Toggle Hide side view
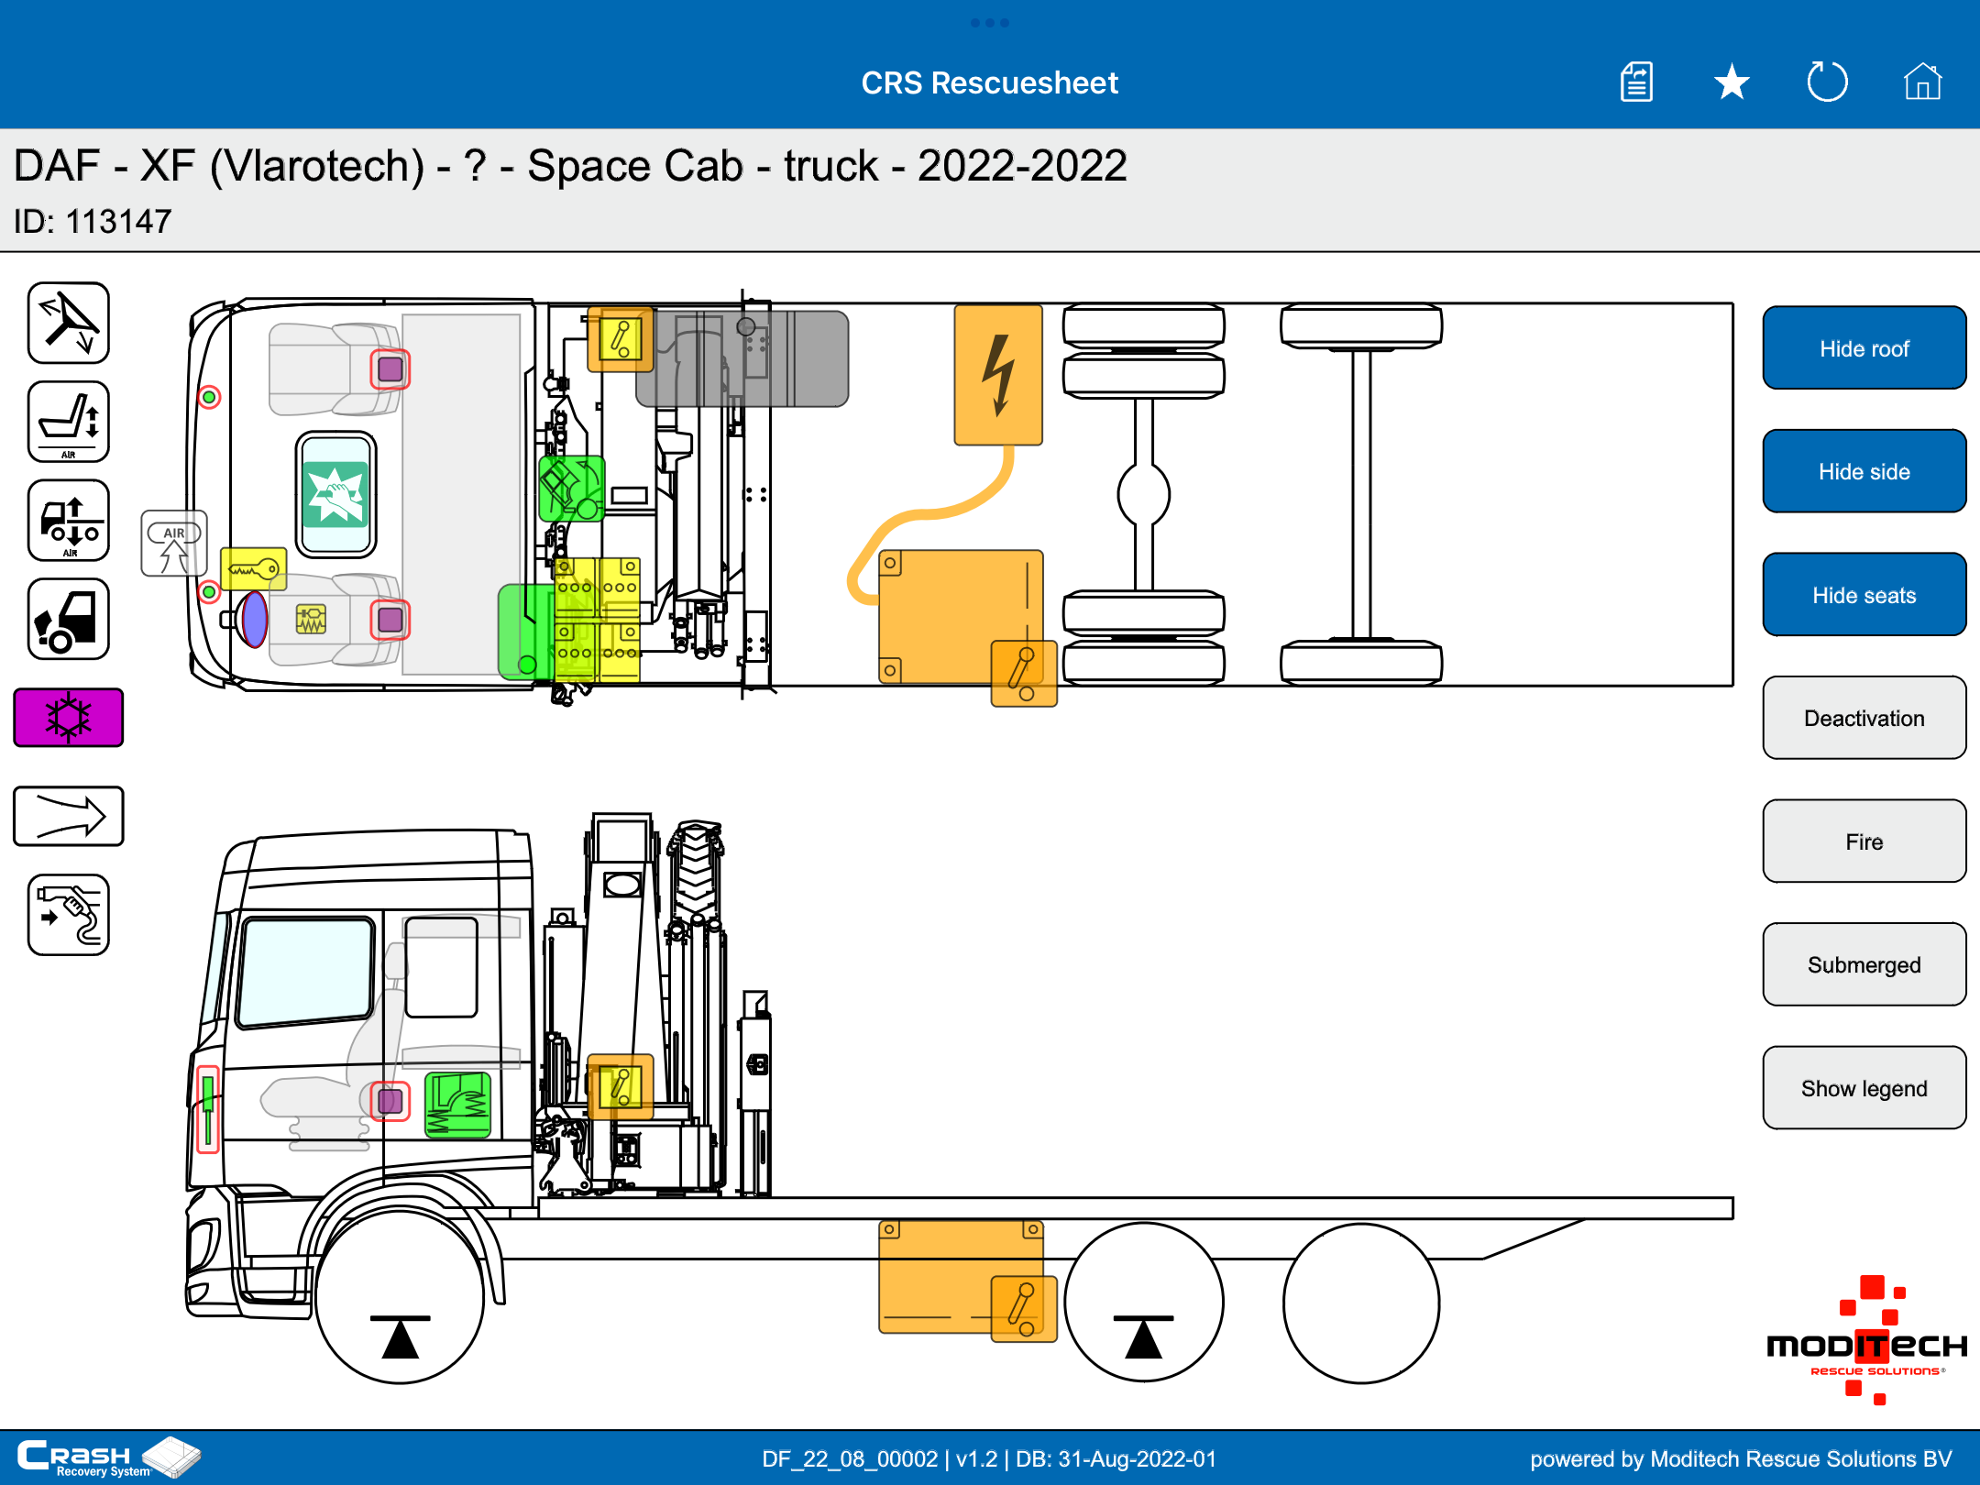 (x=1864, y=471)
